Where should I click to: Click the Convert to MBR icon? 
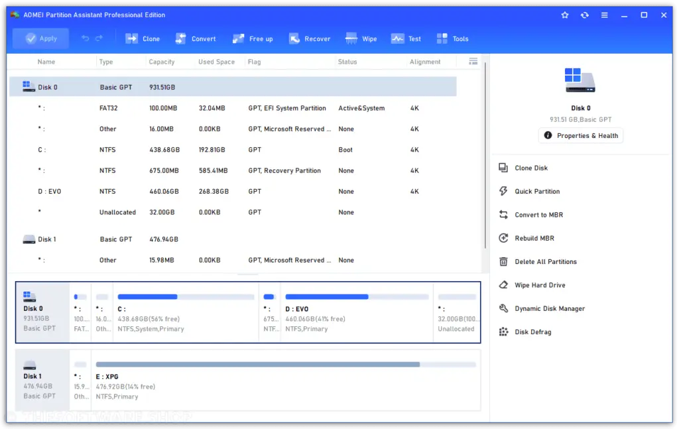click(x=503, y=215)
